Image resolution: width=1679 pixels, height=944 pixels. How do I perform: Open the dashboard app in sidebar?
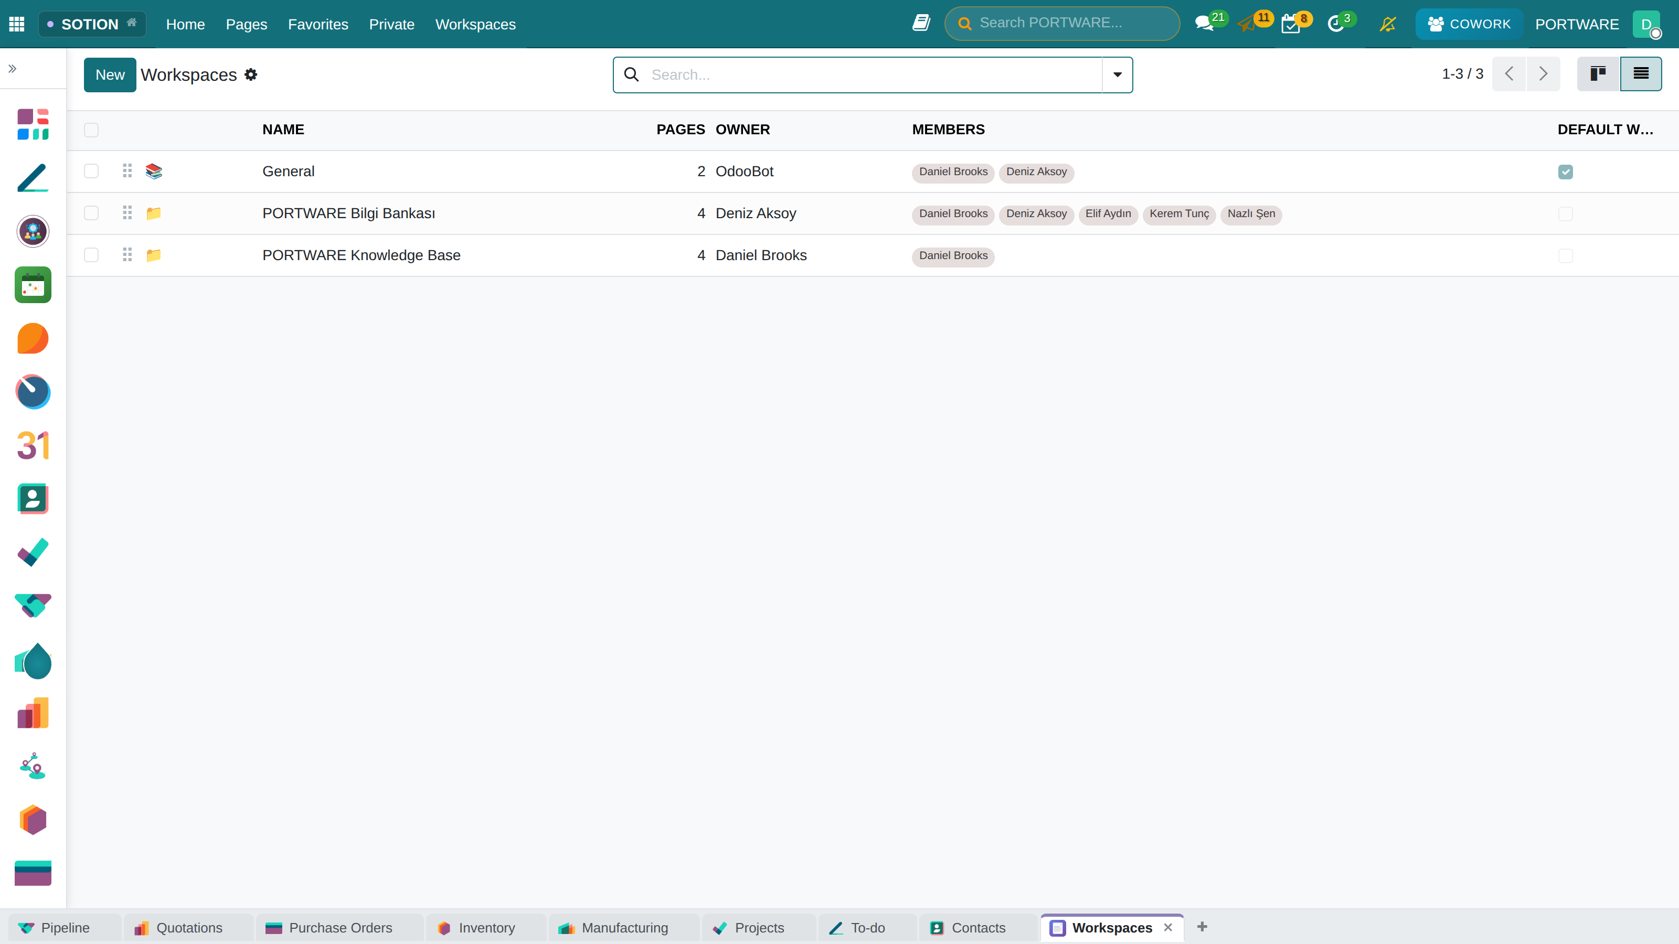(x=33, y=124)
